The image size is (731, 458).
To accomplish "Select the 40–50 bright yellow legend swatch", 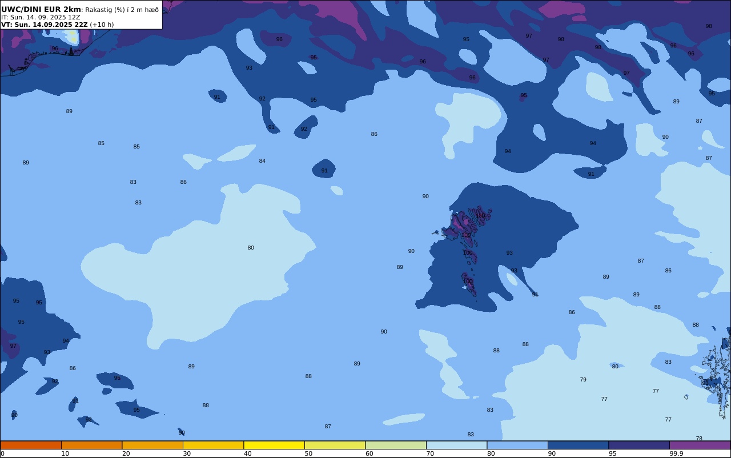I will click(x=274, y=445).
